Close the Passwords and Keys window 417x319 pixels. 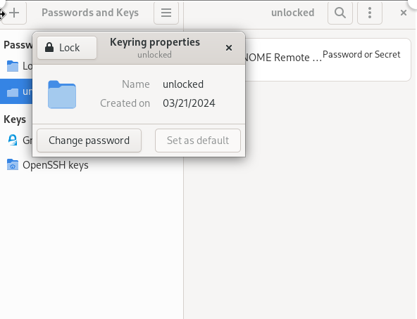point(404,13)
